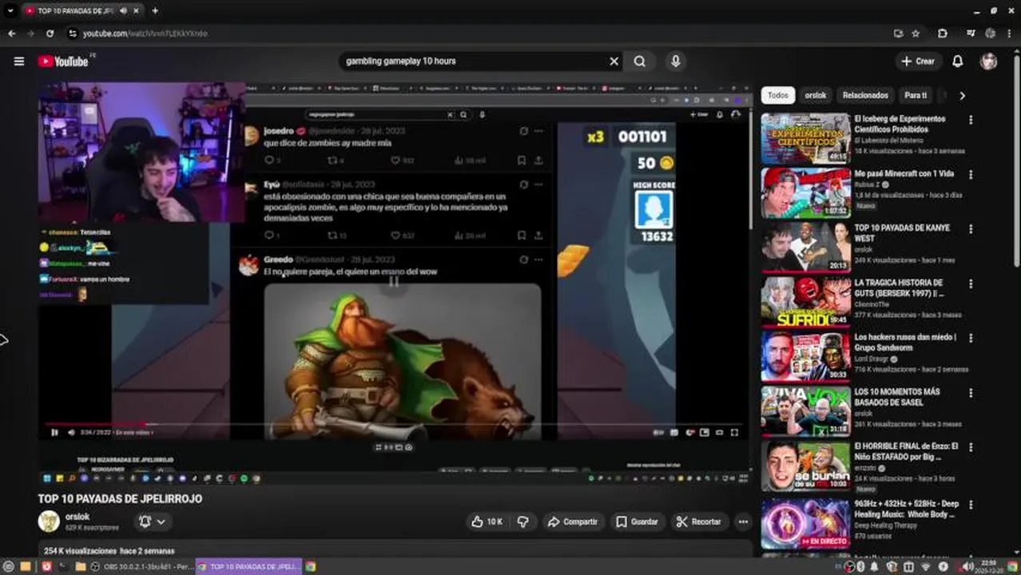
Task: Open Los hackers rusos dan miedo title
Action: pos(905,343)
